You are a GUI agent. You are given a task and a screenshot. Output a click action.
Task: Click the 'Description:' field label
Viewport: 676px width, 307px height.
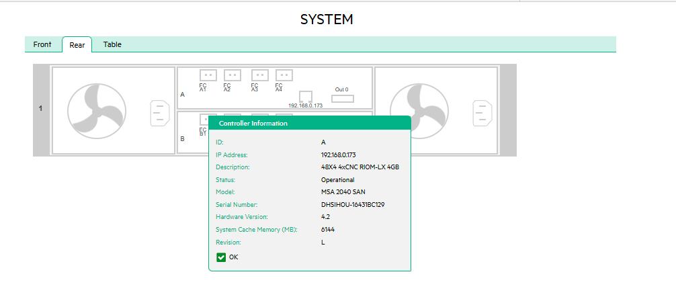click(233, 167)
